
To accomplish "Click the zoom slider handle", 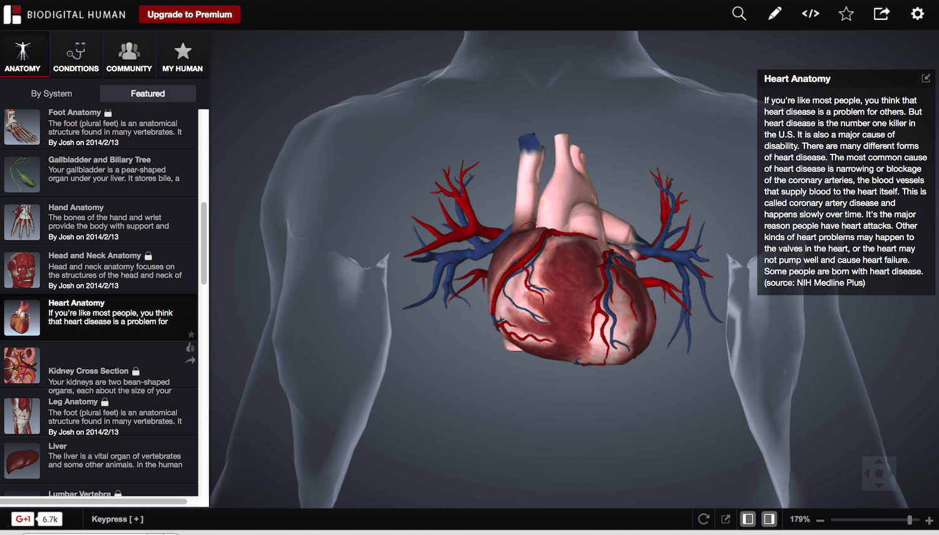I will (910, 520).
